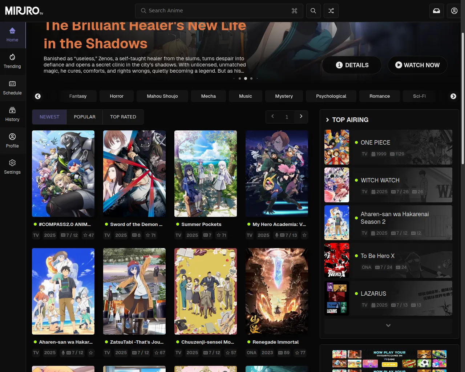Select the Sci-Fi genre
Screen dimensions: 465x372
420,96
